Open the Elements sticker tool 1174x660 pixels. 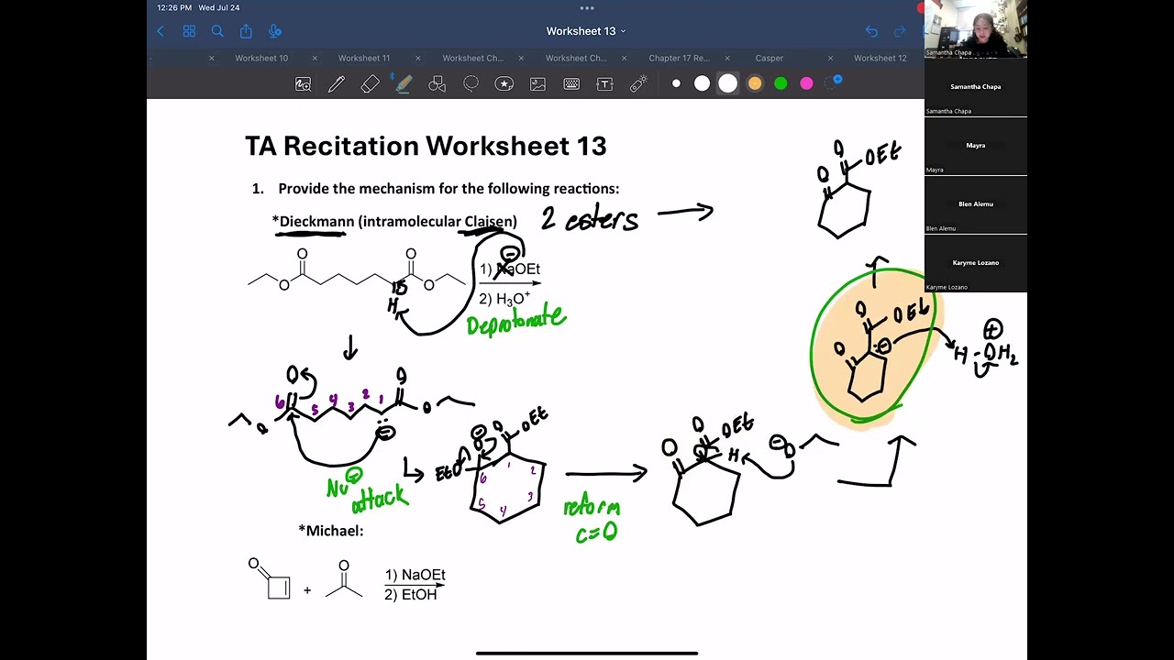tap(504, 84)
